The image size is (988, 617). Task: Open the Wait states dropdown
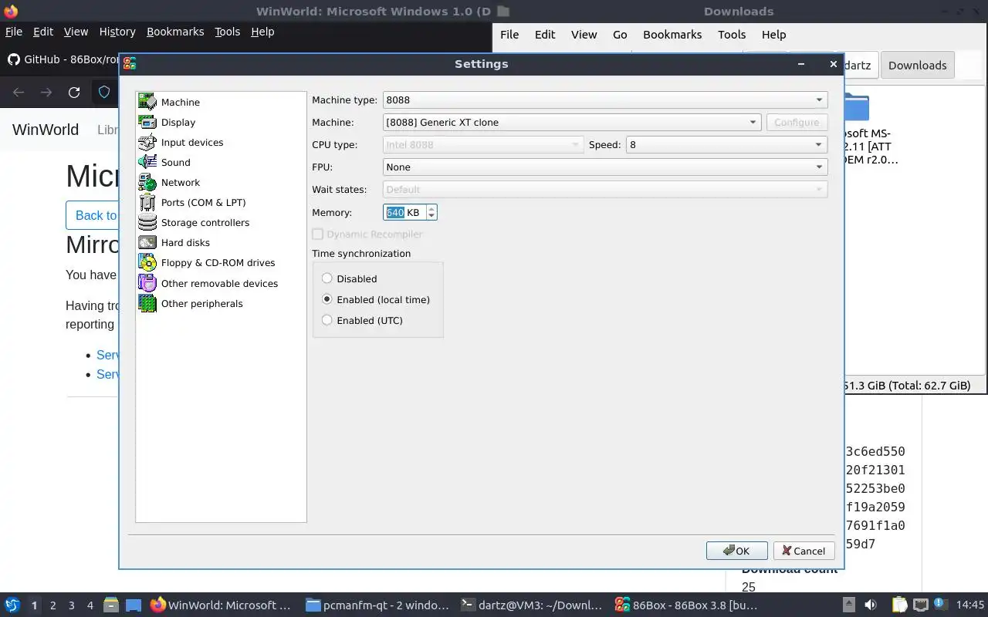605,189
